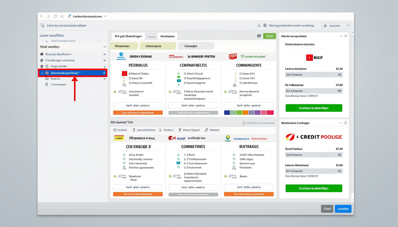
Task: Click the blue 'Contitin' button
Action: click(343, 209)
